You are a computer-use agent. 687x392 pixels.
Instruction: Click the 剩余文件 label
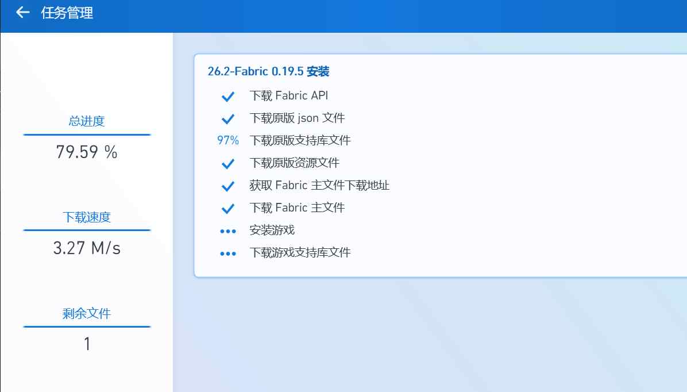coord(87,313)
